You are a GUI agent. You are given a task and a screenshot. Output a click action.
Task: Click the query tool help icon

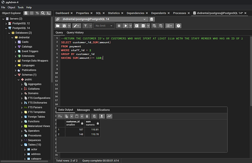pyautogui.click(x=178, y=26)
